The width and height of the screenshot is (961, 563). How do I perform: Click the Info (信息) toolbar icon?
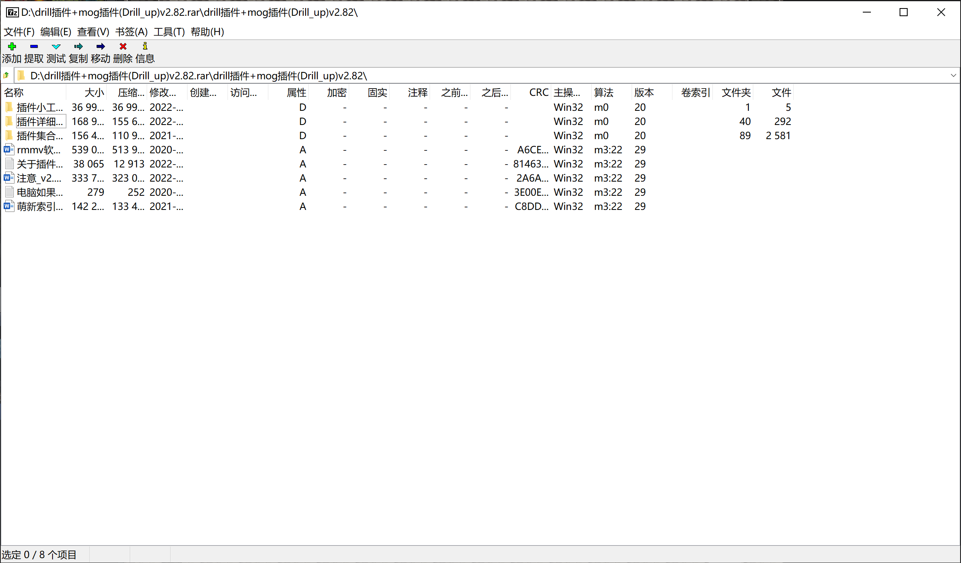(x=145, y=46)
